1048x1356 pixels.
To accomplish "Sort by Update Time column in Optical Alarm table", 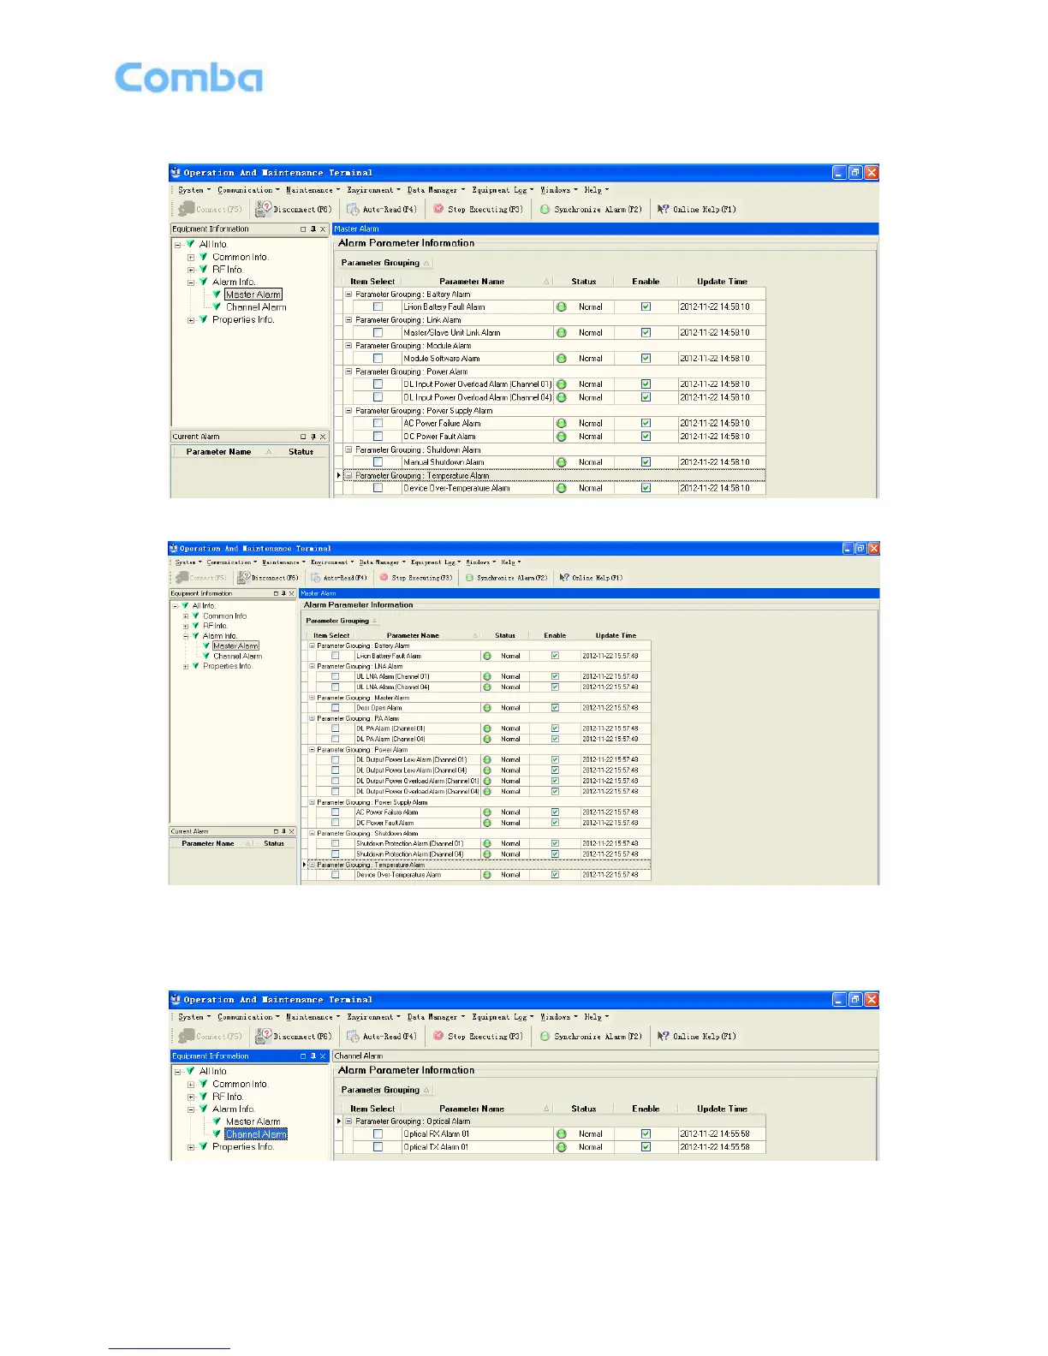I will coord(722,1109).
